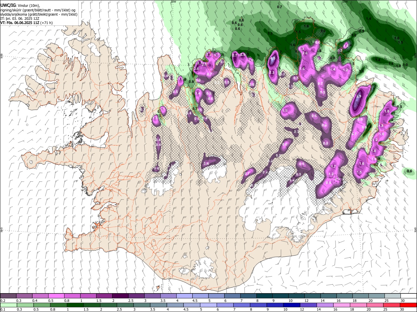417x312 pixels.
Task: Click the "30" label on the snow scale
Action: pos(402,301)
